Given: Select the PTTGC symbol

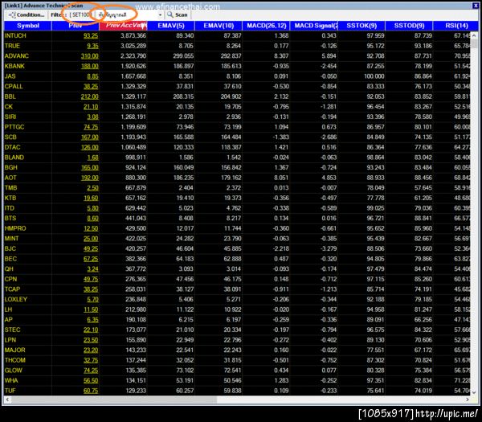Looking at the screenshot, I should pos(14,127).
